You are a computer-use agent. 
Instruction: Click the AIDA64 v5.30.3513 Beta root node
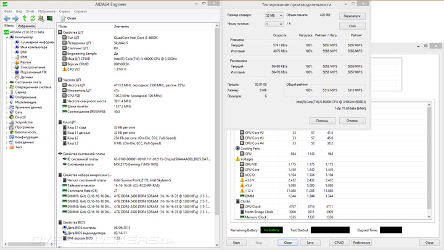(27, 32)
